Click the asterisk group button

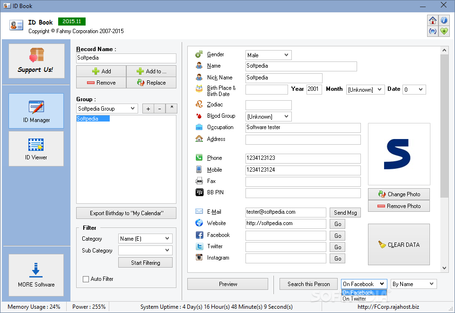172,108
